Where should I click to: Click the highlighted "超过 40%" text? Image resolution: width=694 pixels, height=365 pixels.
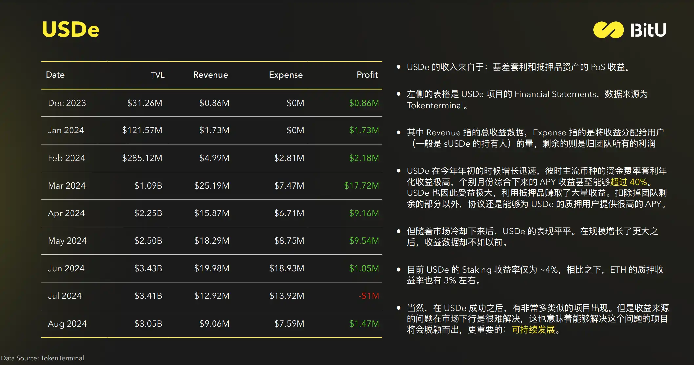tap(628, 182)
